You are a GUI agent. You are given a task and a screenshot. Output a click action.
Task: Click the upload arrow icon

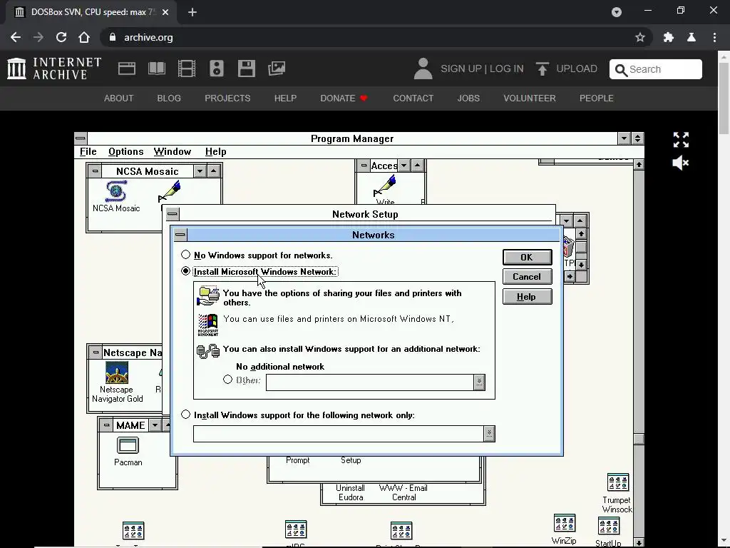pyautogui.click(x=542, y=68)
